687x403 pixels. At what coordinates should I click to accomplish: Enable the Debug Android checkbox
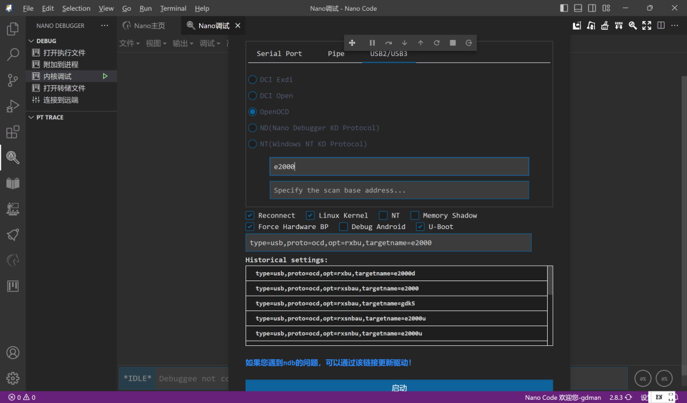tap(343, 227)
